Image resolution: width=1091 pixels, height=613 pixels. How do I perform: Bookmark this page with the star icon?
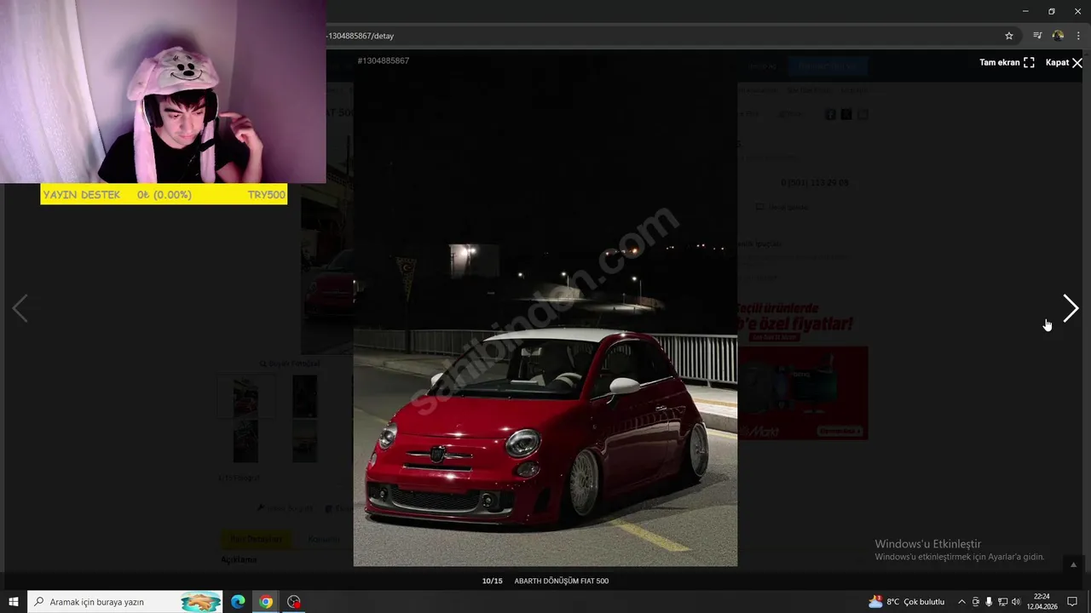pos(1009,36)
